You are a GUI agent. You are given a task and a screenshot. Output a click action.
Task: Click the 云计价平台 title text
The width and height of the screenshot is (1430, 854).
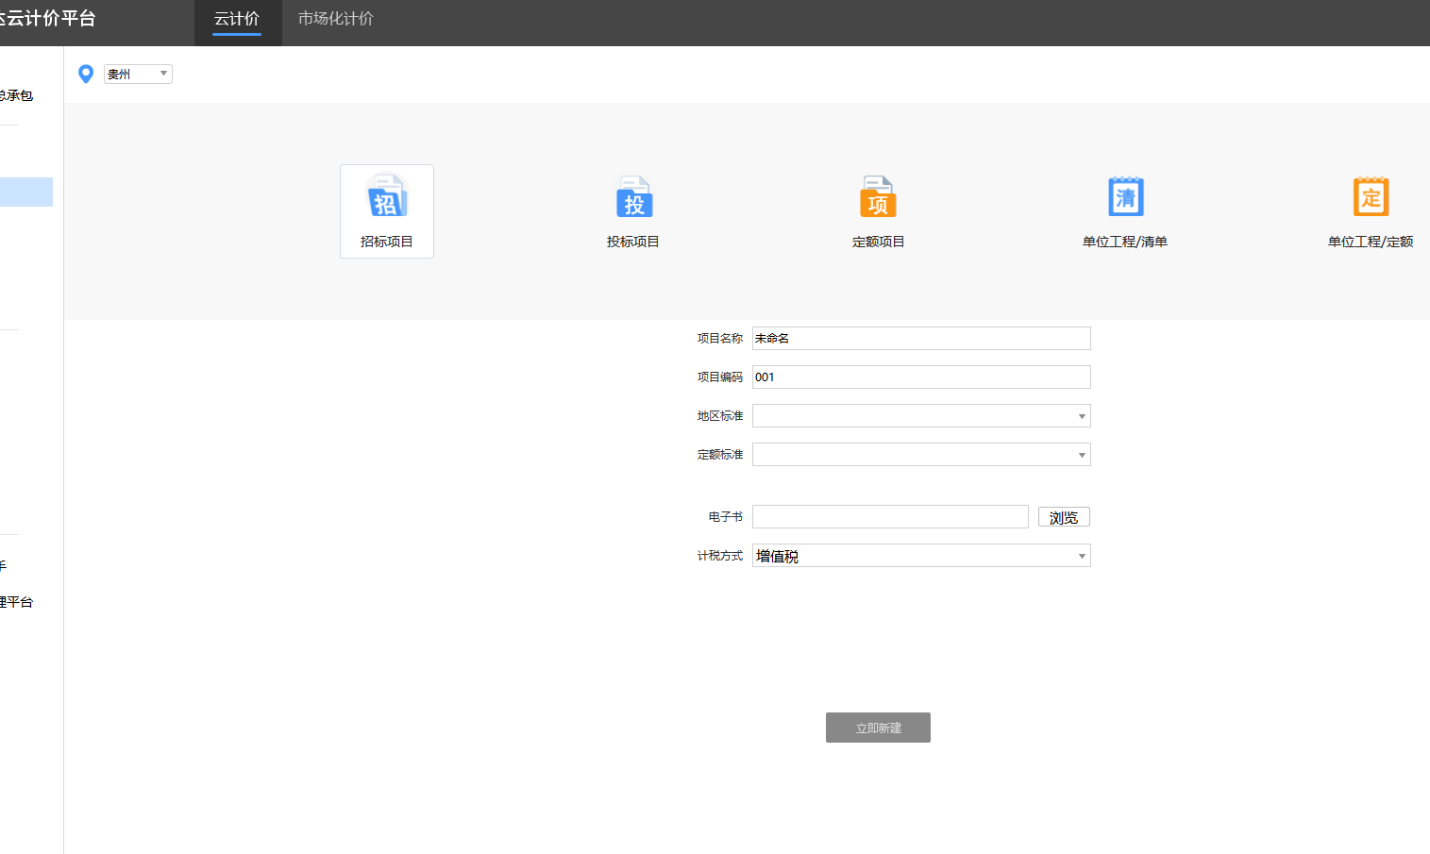pyautogui.click(x=47, y=19)
